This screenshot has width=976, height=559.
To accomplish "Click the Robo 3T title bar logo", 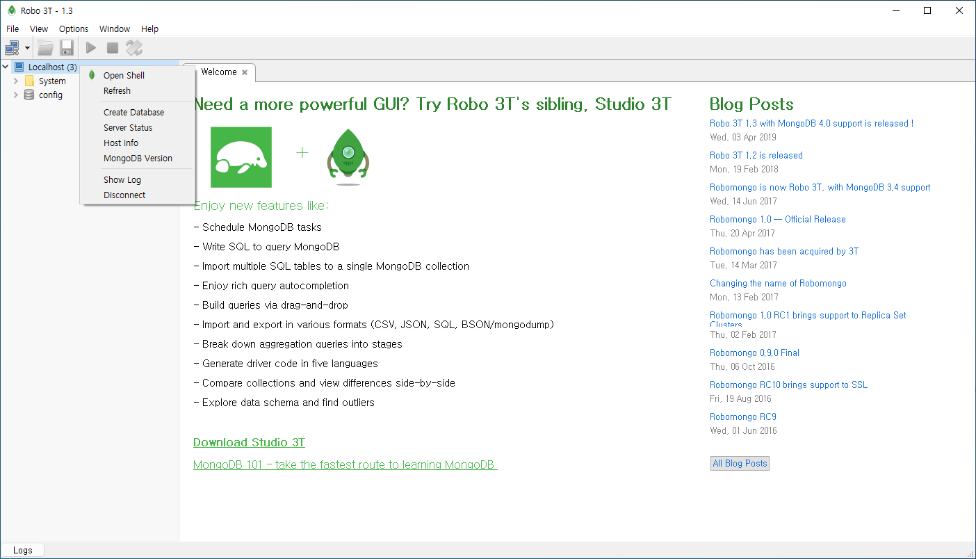I will [11, 10].
